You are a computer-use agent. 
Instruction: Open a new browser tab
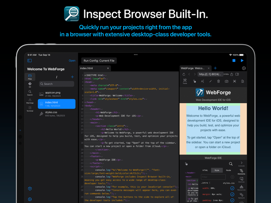tap(215, 68)
